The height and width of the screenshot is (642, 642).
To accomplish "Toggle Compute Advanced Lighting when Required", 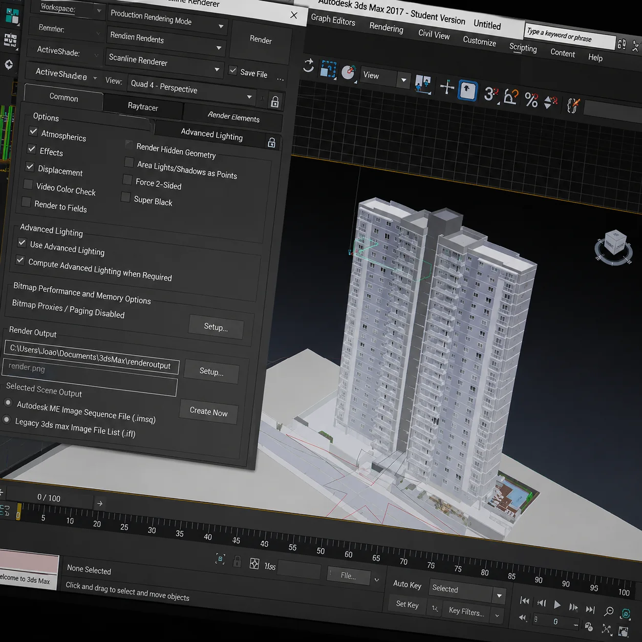I will click(20, 260).
